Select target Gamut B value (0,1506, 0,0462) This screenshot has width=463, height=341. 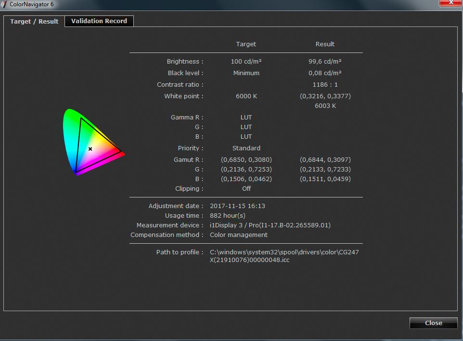[246, 179]
